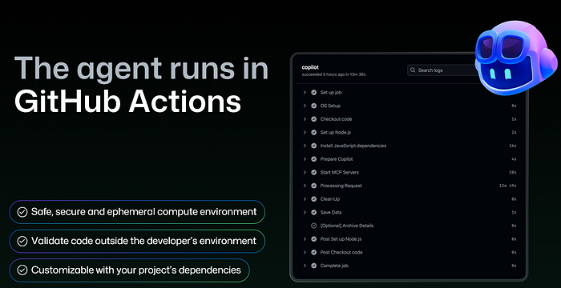The image size is (561, 288).
Task: Click 'Customizable with your project's dependencies' text
Action: (136, 270)
